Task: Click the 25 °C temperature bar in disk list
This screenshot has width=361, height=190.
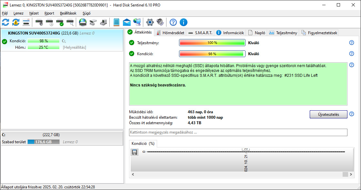Action: pyautogui.click(x=44, y=47)
